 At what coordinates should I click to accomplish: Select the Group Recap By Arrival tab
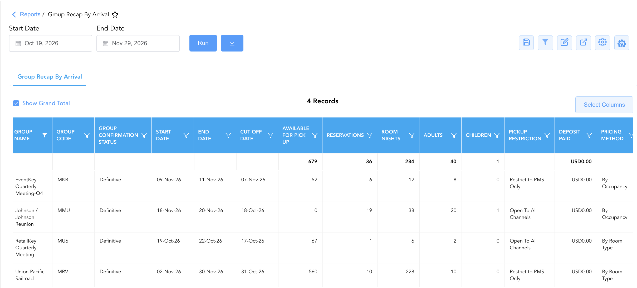[x=50, y=77]
